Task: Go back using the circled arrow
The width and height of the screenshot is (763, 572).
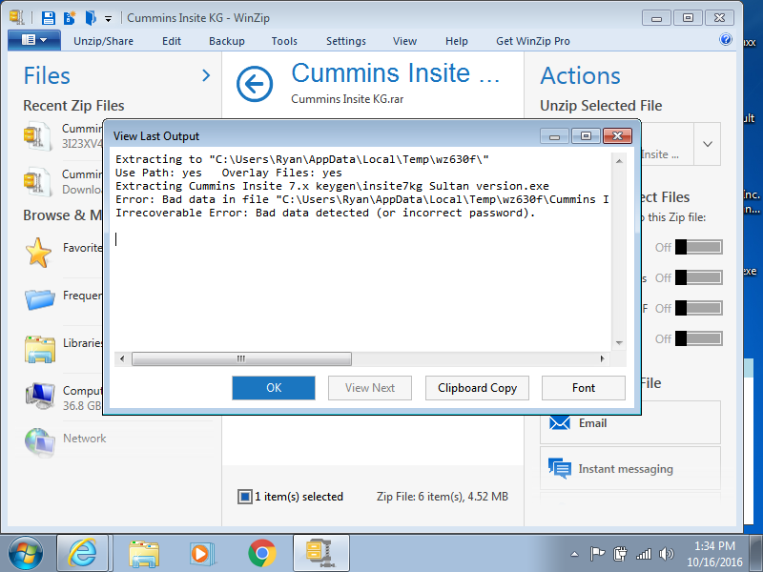Action: point(255,84)
